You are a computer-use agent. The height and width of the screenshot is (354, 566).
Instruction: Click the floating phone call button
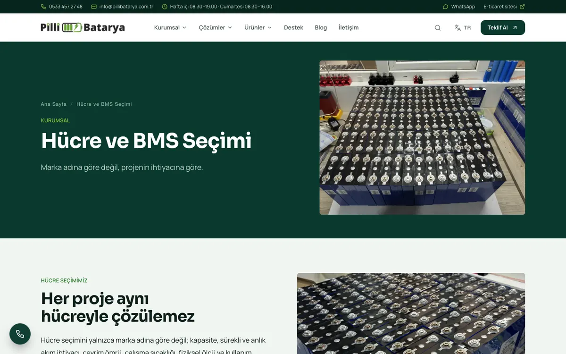20,334
